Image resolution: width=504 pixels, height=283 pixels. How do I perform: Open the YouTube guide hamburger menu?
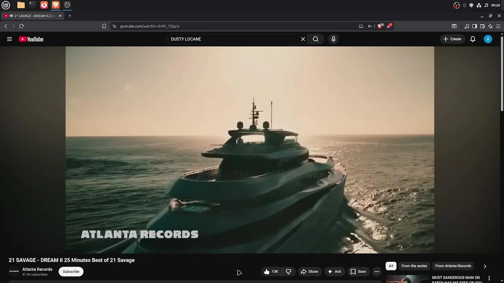(9, 39)
